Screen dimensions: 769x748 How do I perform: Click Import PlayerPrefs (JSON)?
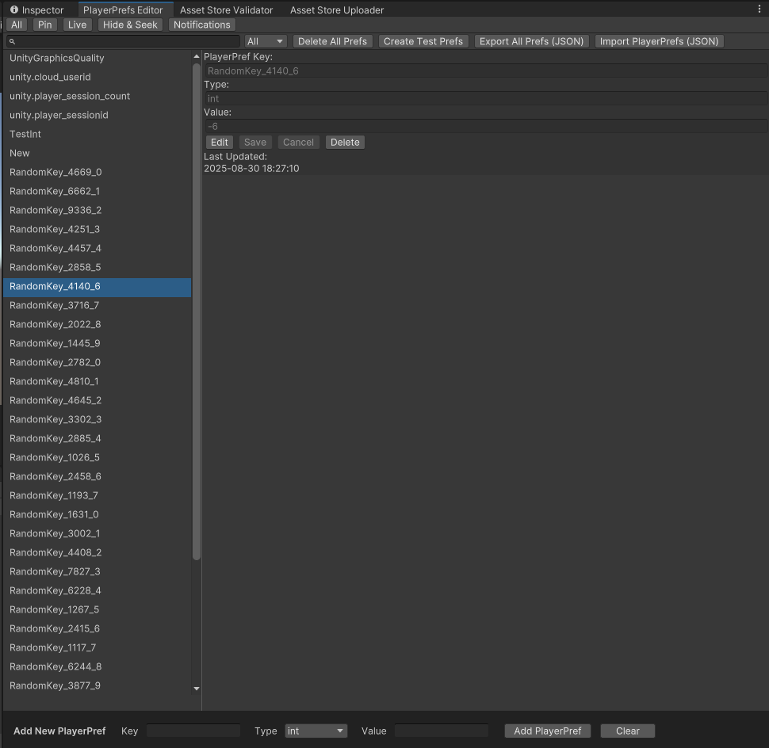coord(658,40)
